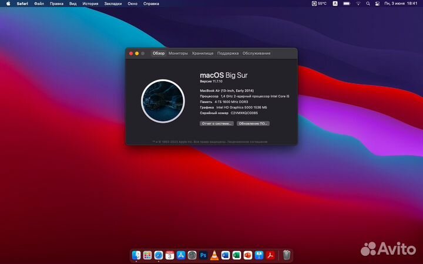Screen dimensions: 423x264
Task: Open the Calendar app in the Dock
Action: 170,255
